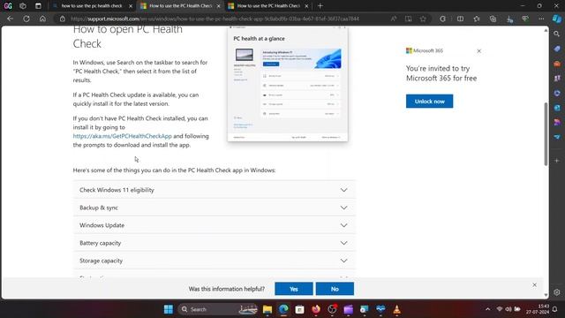Viewport: 565px width, 318px height.
Task: Customize sidebar with plus icon
Action: coord(557,161)
